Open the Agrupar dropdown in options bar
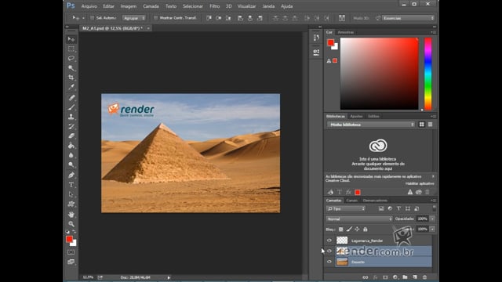 point(134,18)
